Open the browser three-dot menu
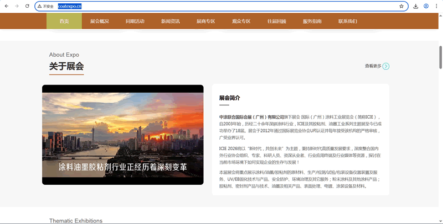 point(436,6)
